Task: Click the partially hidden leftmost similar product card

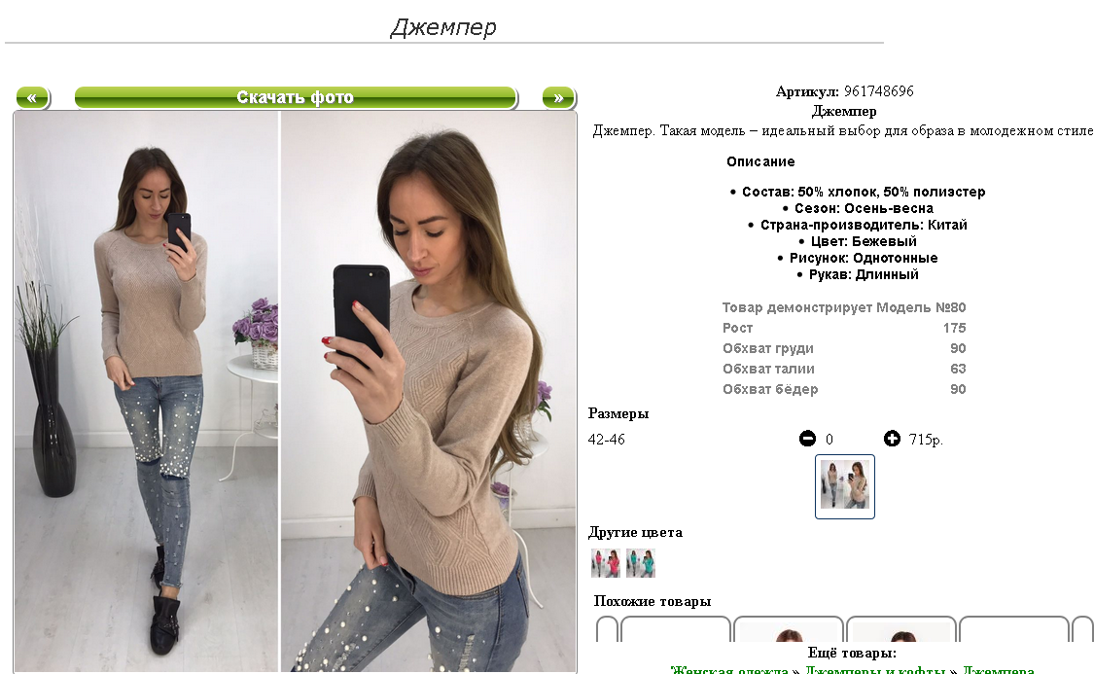Action: (607, 628)
